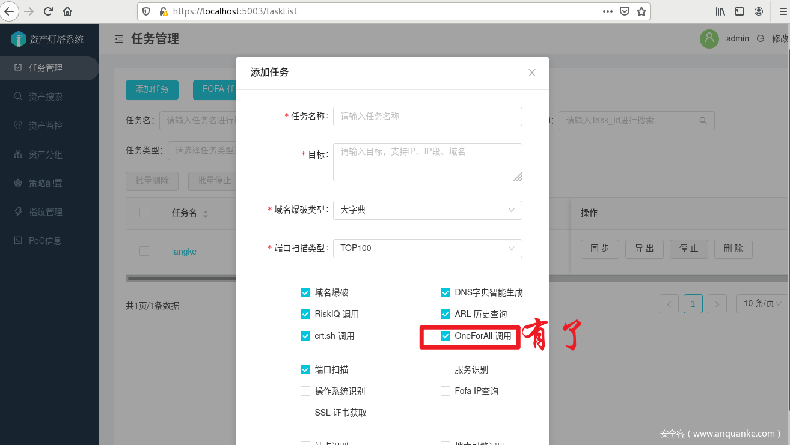Bookmark this page with star icon

coord(641,11)
